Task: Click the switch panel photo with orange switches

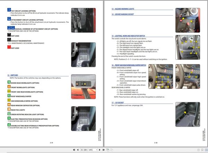Action: [x=84, y=87]
